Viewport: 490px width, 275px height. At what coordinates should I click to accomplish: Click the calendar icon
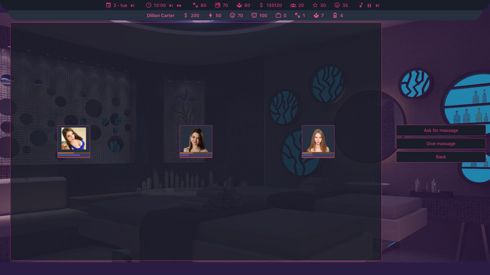point(108,5)
